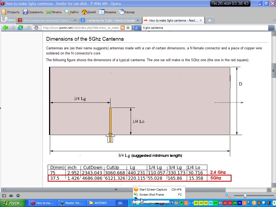
Task: Open the Opera main menu button
Action: [8, 20]
